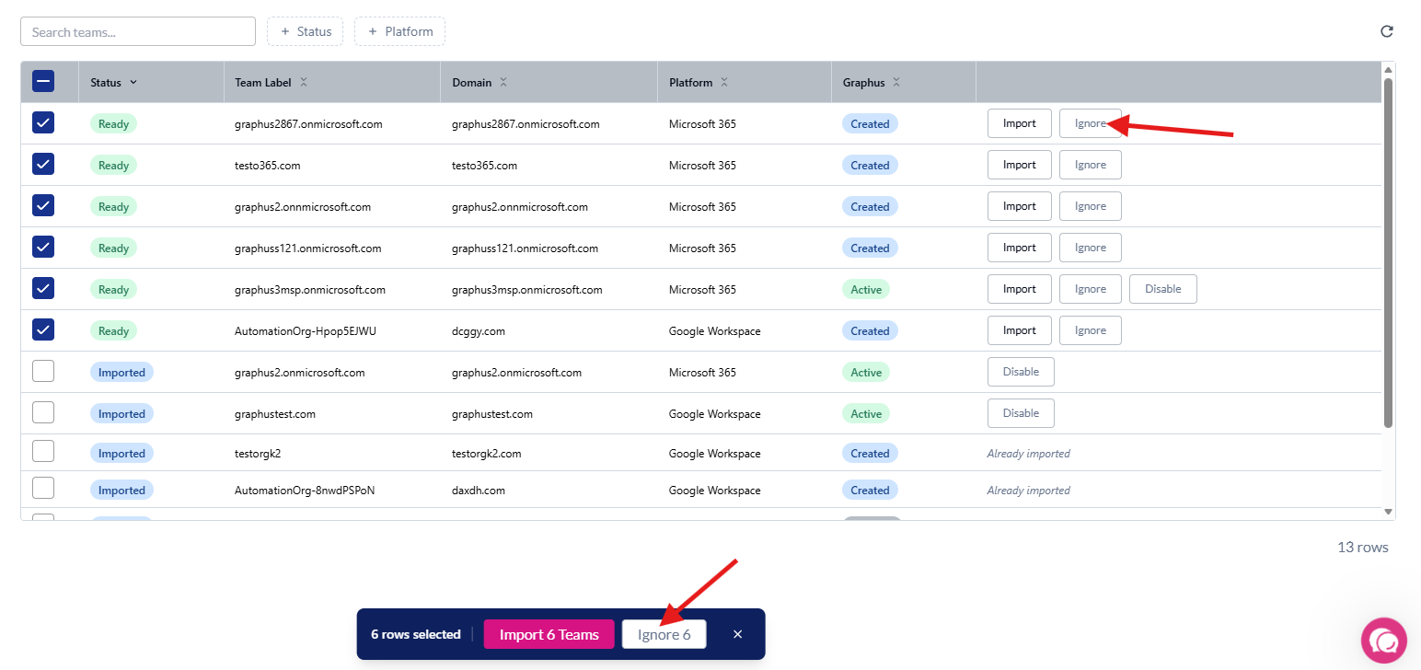This screenshot has height=670, width=1421.
Task: Click the Ignore 6 bulk button
Action: pos(664,634)
